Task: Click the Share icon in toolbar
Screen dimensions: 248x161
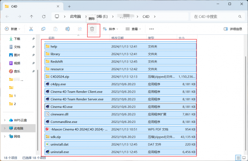Action: coord(80,29)
